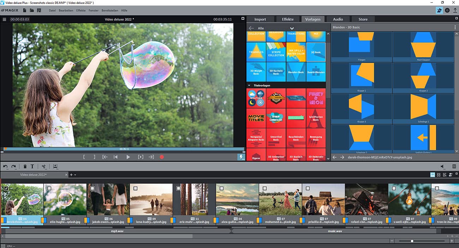Image resolution: width=459 pixels, height=248 pixels.
Task: Open the Blenden Basic template category
Action: (296, 72)
